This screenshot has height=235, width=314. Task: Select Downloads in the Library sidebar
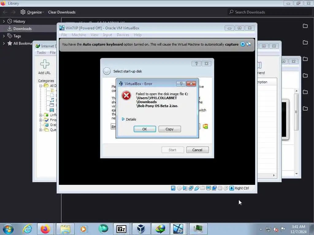click(x=22, y=28)
